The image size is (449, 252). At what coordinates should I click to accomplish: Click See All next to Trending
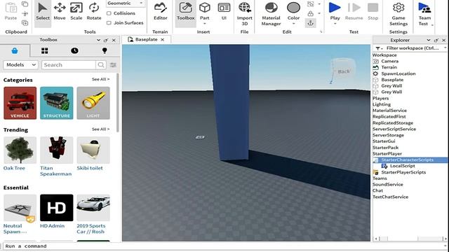pyautogui.click(x=100, y=129)
